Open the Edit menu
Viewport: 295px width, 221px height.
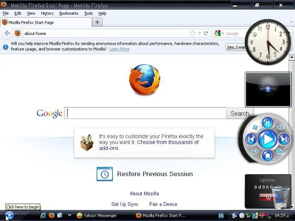[18, 13]
